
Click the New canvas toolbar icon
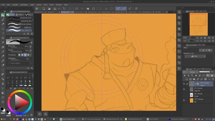(x=44, y=9)
